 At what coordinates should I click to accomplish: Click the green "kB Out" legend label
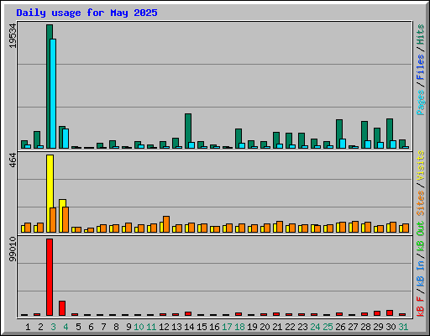(420, 237)
